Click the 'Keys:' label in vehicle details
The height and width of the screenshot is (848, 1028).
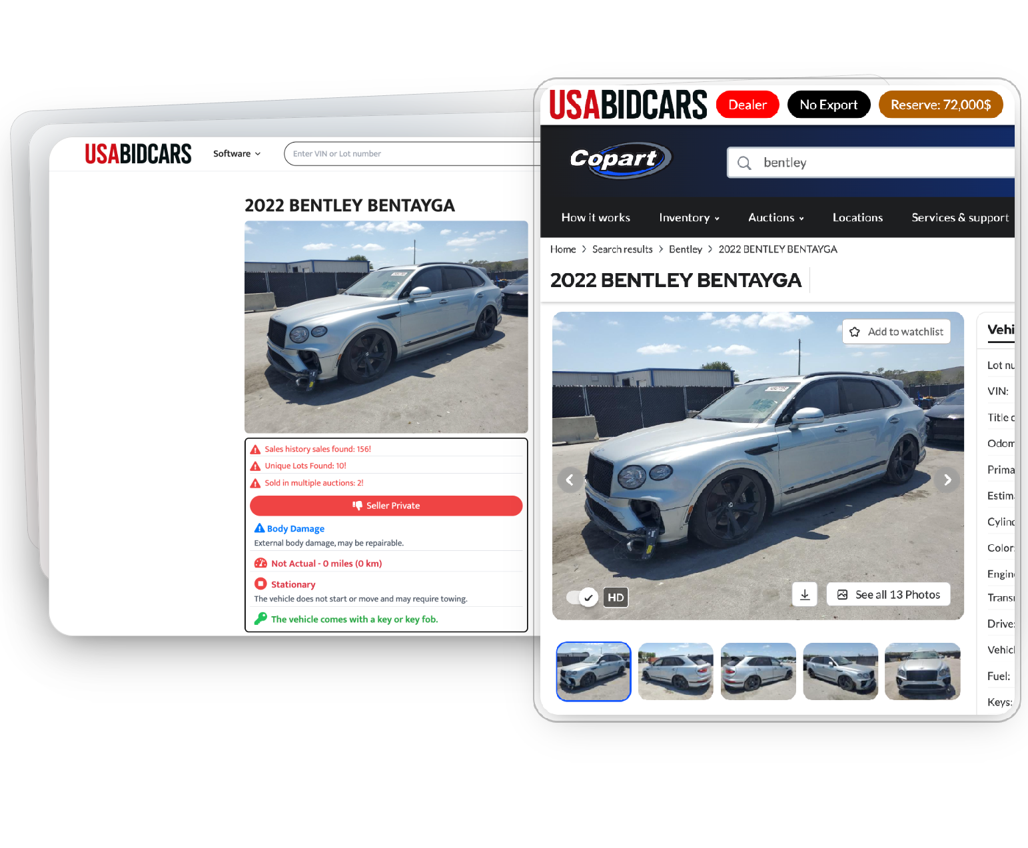coord(1000,702)
